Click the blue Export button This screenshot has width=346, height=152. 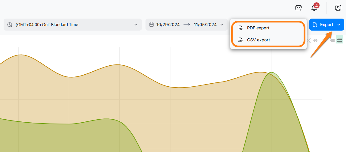click(x=323, y=25)
